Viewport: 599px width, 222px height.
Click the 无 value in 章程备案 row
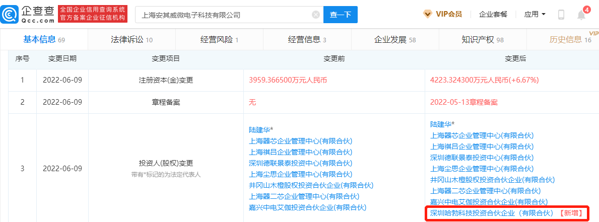[x=252, y=102]
